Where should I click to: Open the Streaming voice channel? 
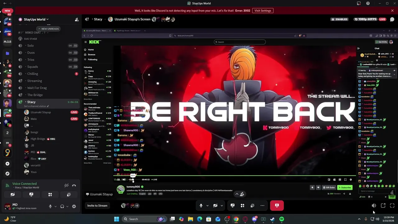[48, 81]
